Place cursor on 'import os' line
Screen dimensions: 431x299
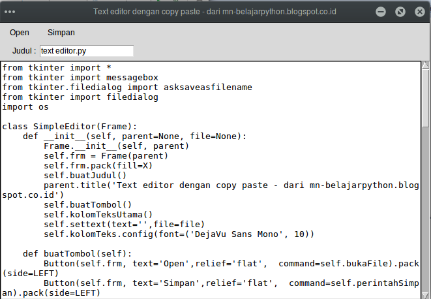pyautogui.click(x=25, y=106)
